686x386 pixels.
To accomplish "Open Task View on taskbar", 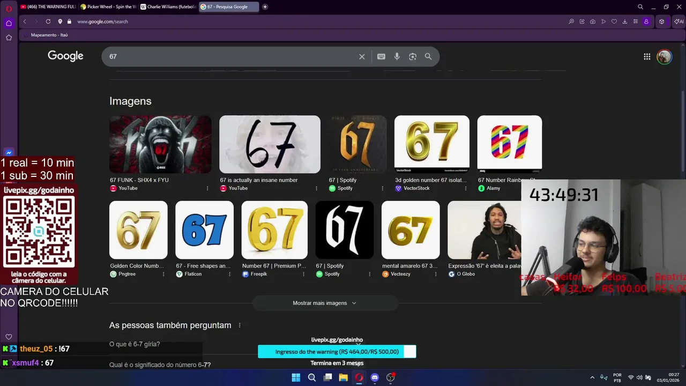I will click(327, 377).
